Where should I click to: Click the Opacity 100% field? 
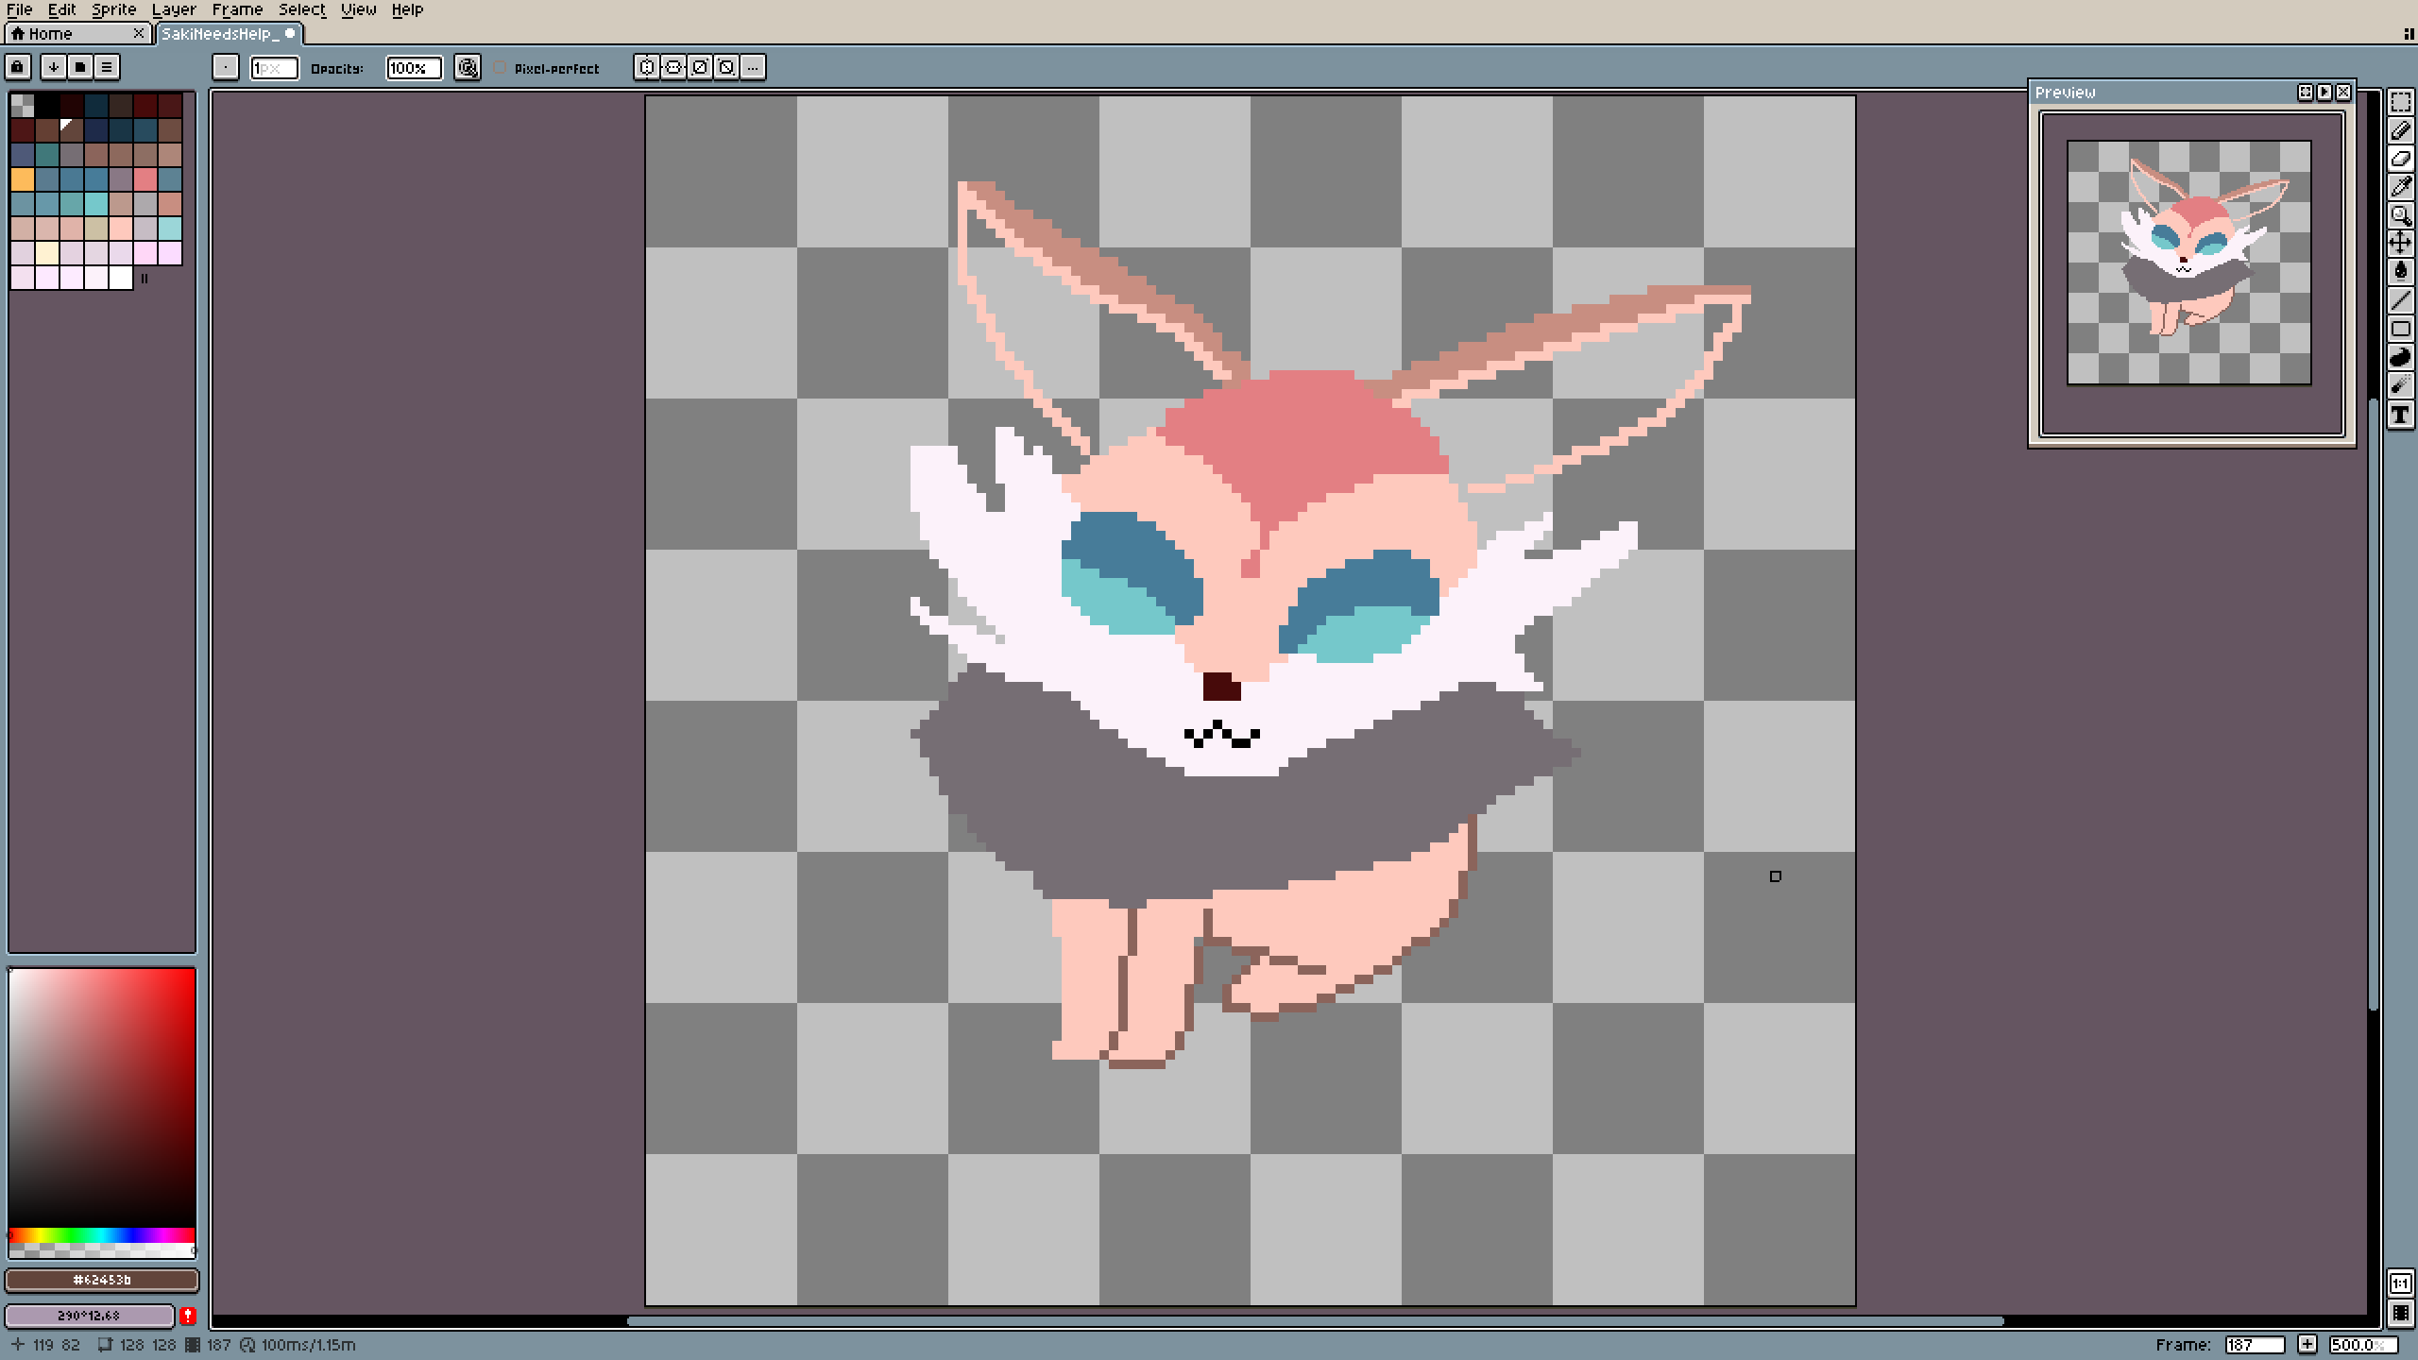[414, 68]
